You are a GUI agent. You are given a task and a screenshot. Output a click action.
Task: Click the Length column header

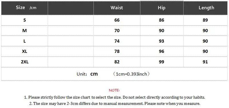click(206, 8)
